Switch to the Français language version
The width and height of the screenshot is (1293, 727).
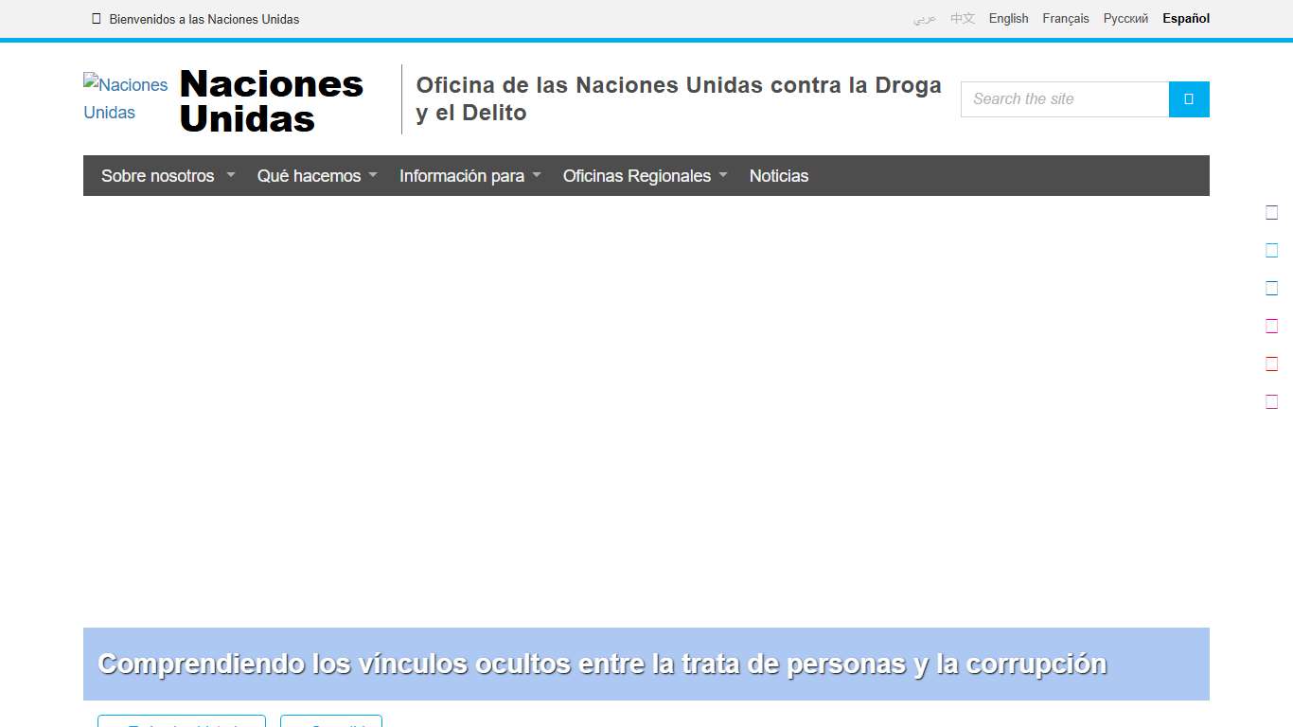pyautogui.click(x=1066, y=18)
